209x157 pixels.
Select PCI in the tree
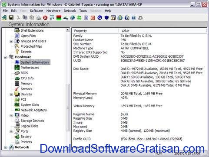[23, 99]
